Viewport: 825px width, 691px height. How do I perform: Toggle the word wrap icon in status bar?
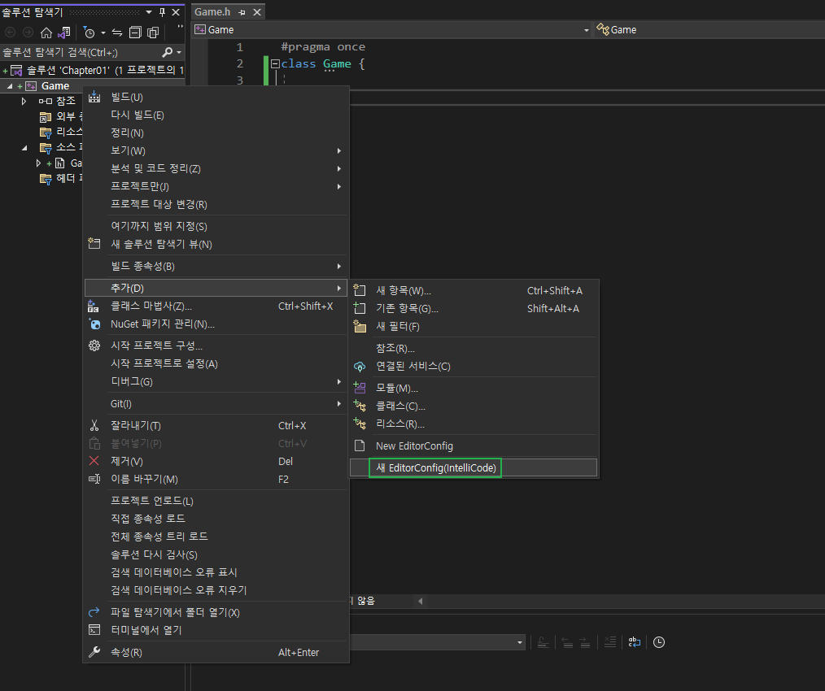pos(635,641)
